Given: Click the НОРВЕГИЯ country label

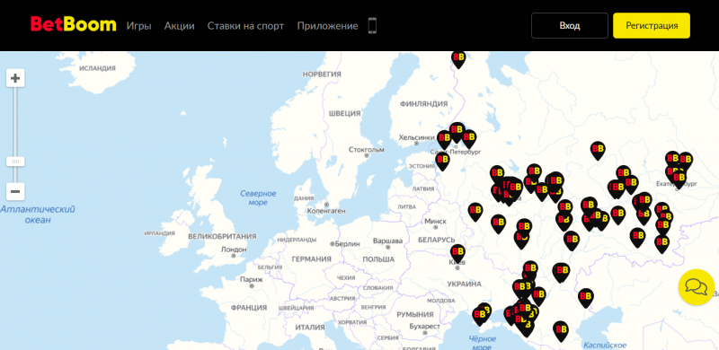Looking at the screenshot, I should click(322, 74).
